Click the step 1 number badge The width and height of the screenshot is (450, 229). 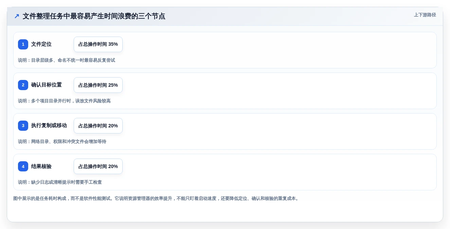pos(23,44)
